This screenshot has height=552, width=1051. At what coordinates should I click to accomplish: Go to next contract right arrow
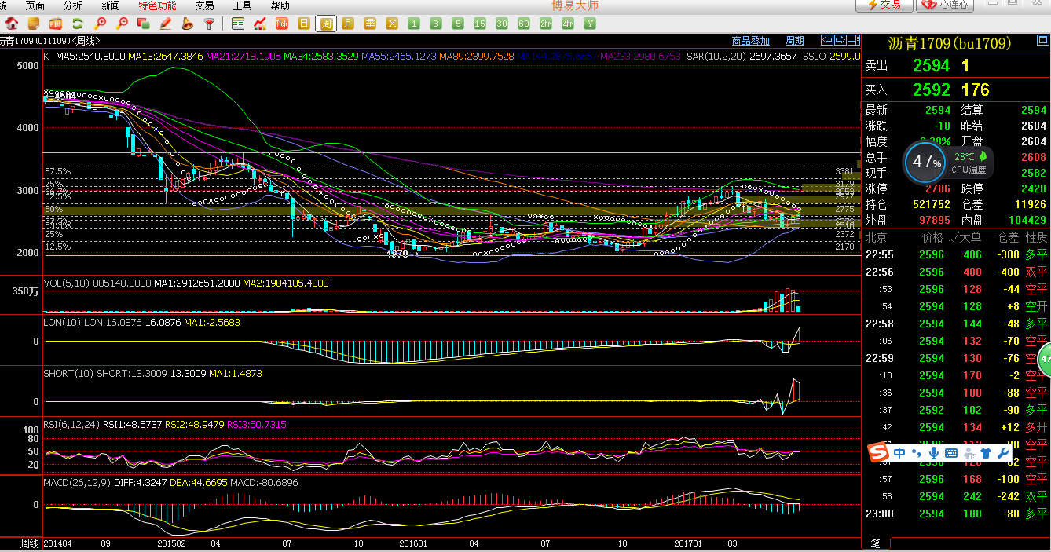coord(840,40)
